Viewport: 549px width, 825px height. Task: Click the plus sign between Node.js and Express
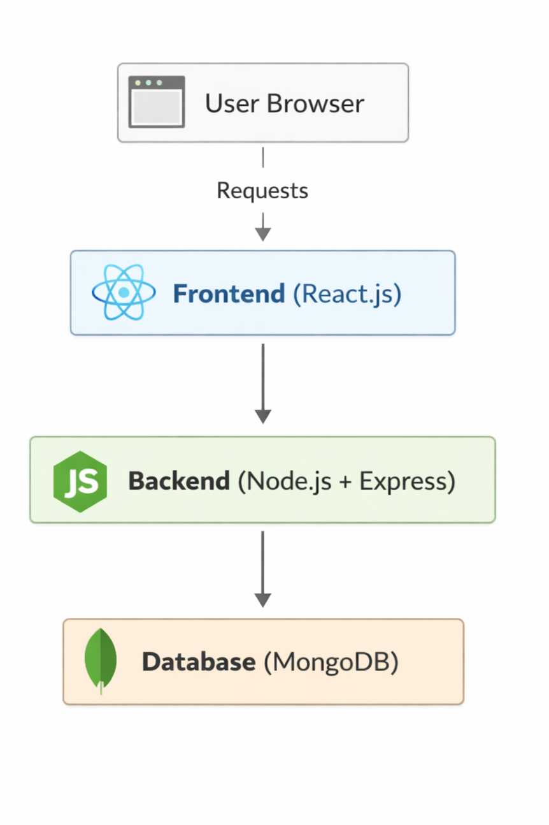coord(345,481)
